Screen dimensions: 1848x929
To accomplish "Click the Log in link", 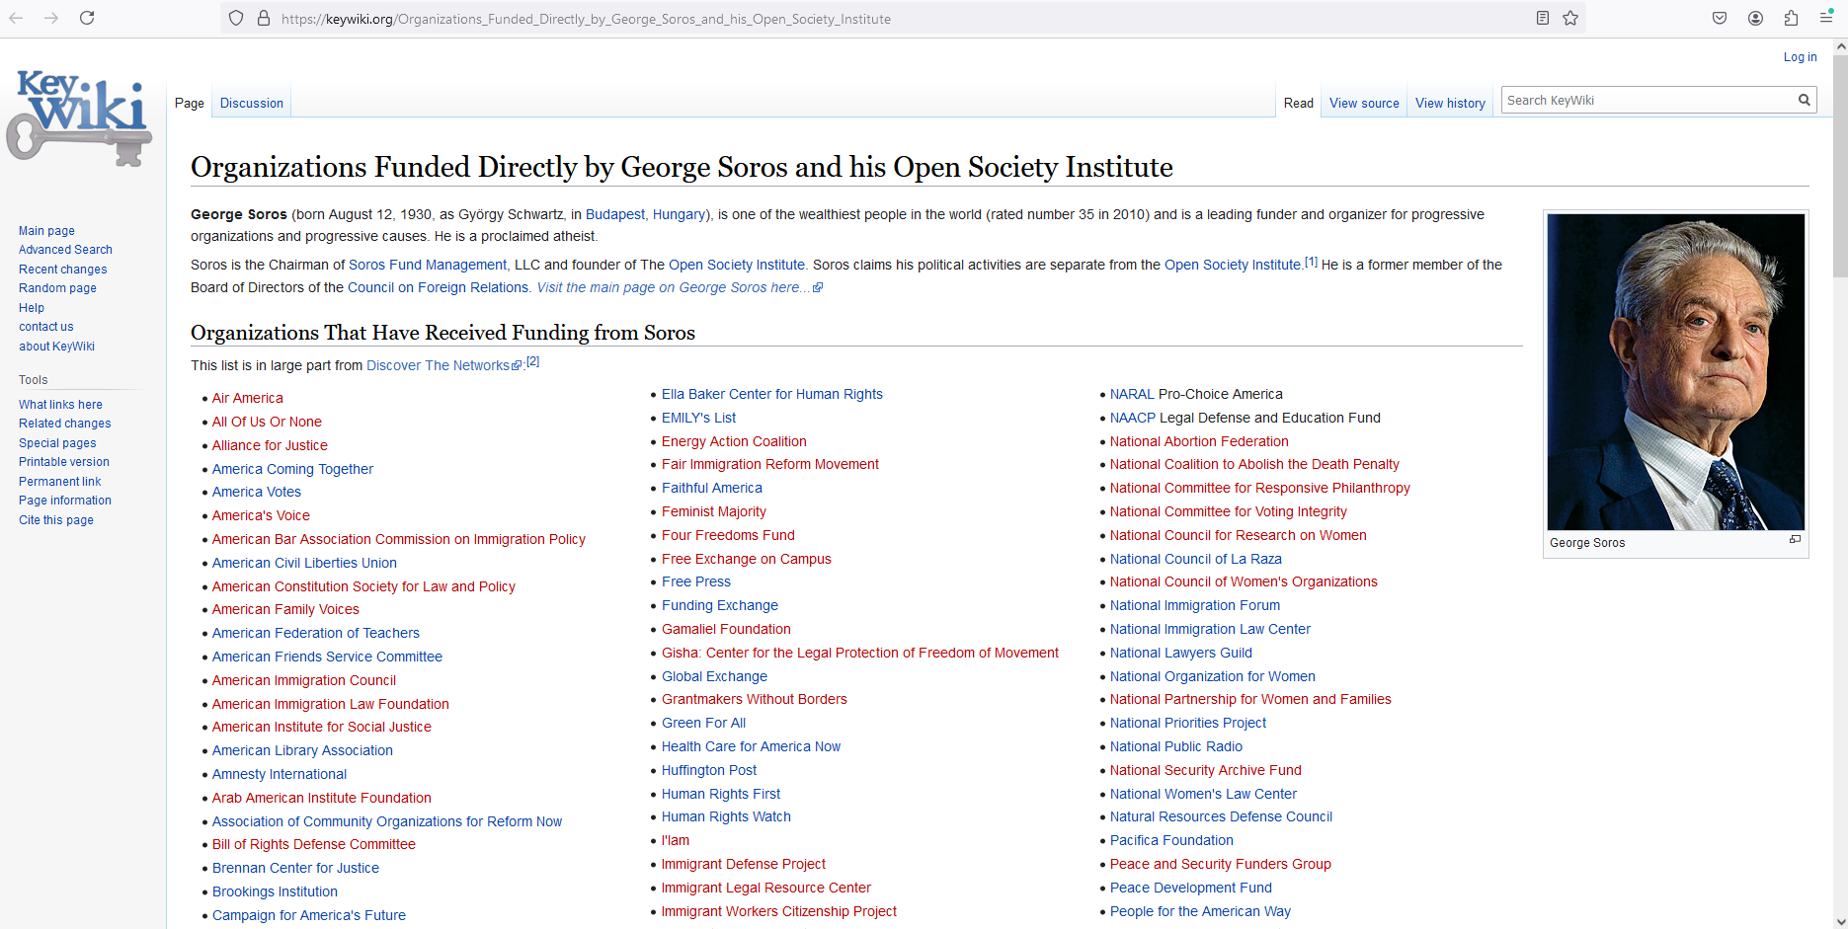I will click(x=1800, y=57).
